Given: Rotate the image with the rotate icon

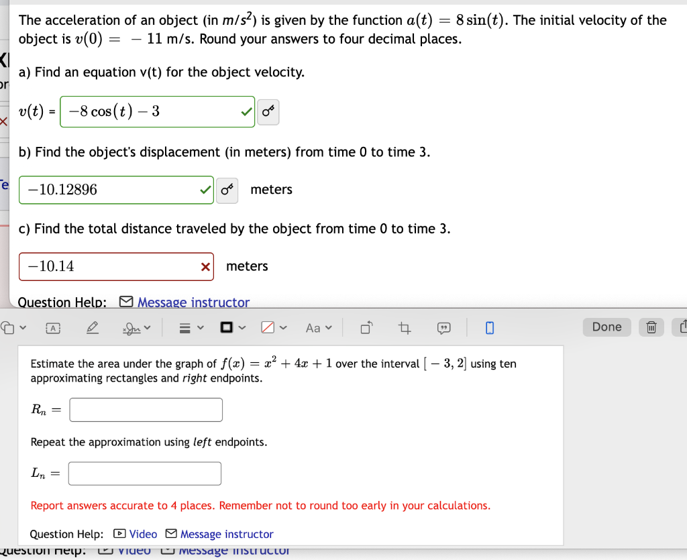Looking at the screenshot, I should [367, 327].
